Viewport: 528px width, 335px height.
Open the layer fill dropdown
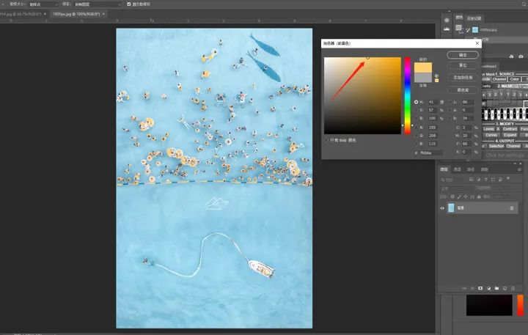pyautogui.click(x=501, y=196)
